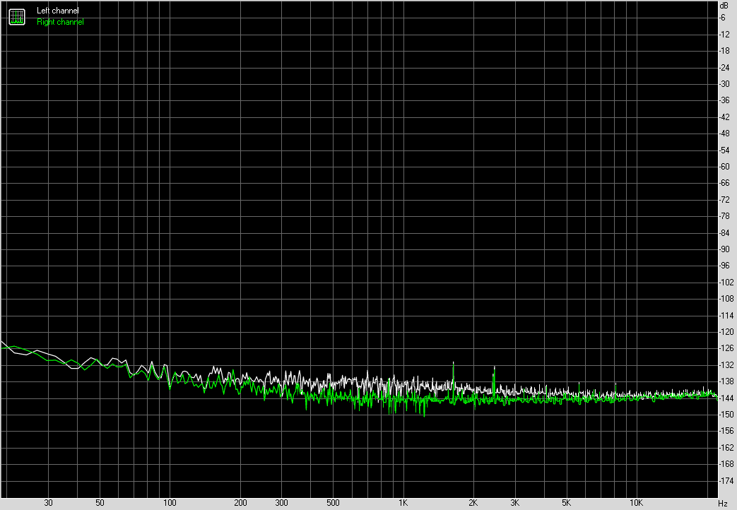Click the 'Hz' unit label on frequency axis

723,504
